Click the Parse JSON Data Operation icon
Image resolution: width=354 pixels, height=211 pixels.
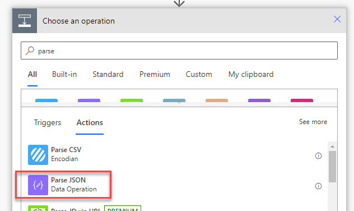[x=38, y=185]
